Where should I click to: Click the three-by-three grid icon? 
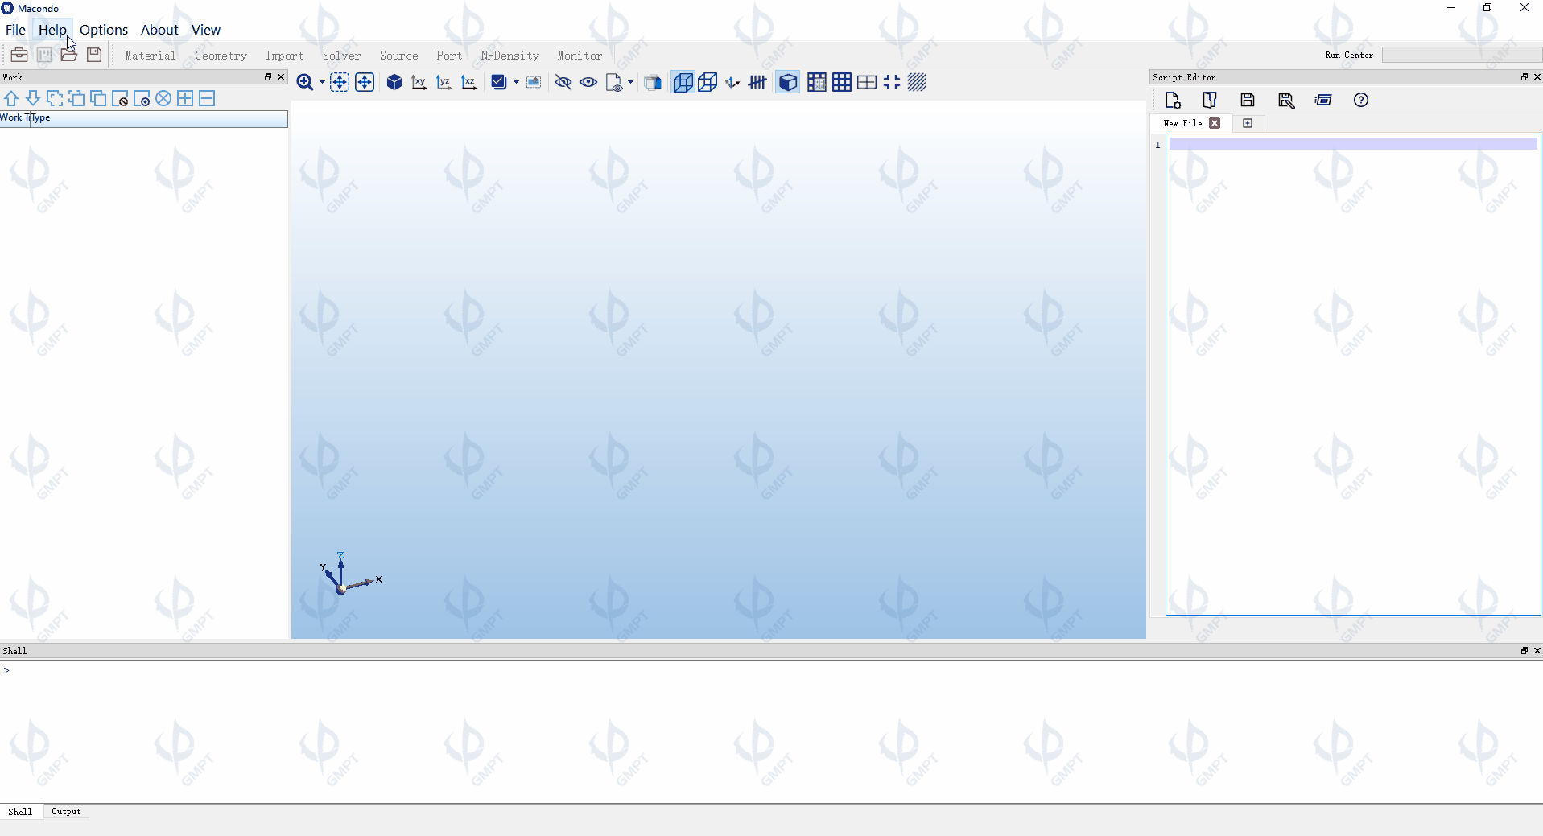click(842, 82)
